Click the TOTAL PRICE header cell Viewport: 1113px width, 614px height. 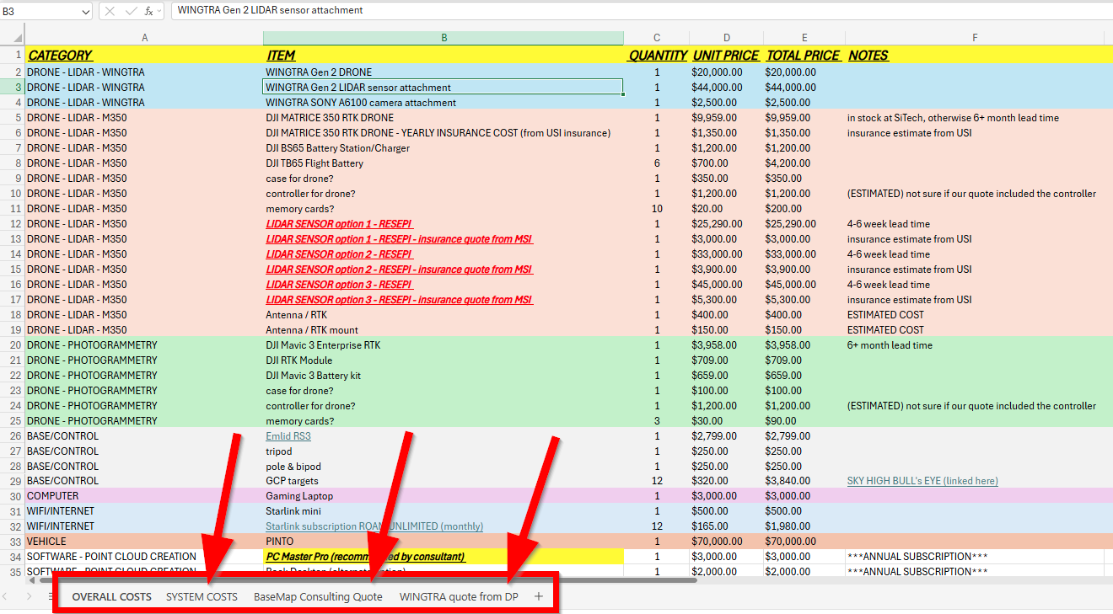tap(804, 55)
